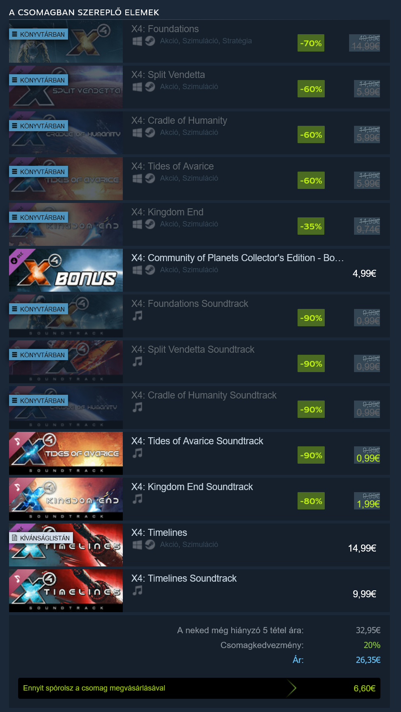The width and height of the screenshot is (401, 712).
Task: Click the music note icon under Foundations Soundtrack
Action: point(137,316)
